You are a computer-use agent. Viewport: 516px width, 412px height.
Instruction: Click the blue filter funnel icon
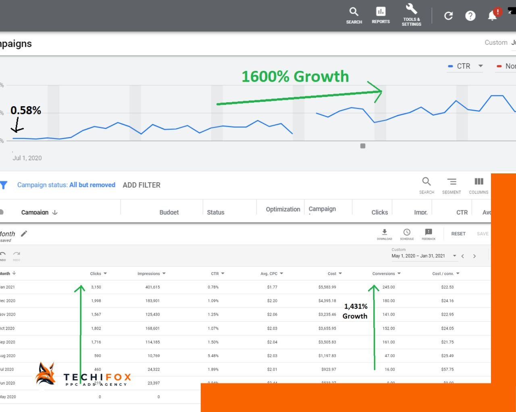[4, 185]
